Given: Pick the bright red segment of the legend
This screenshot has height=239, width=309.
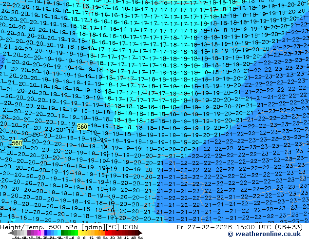Looking at the screenshot, I should click(106, 233).
